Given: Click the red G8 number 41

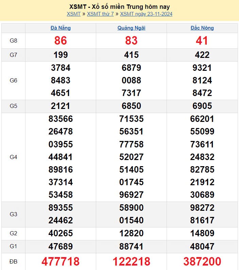Looking at the screenshot, I should tap(202, 41).
